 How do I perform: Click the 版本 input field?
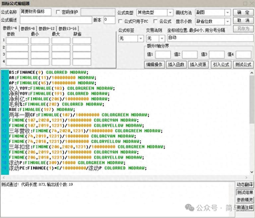coord(109,20)
